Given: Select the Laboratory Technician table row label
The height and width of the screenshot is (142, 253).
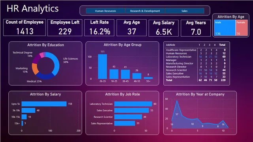Looking at the screenshot, I should point(179,57).
